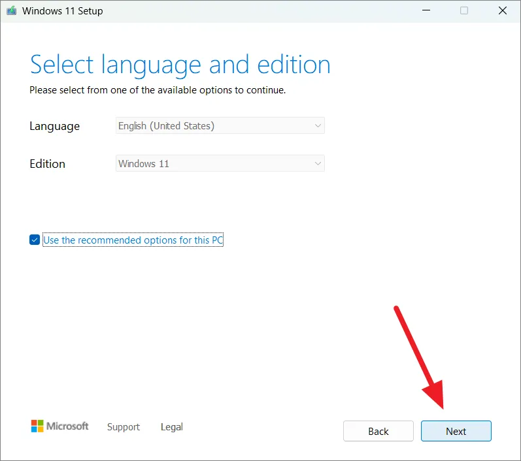Click the Back button
This screenshot has height=461, width=521.
tap(378, 431)
